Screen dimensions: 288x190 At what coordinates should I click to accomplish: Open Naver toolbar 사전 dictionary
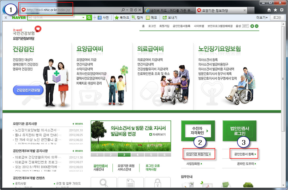coord(103,18)
